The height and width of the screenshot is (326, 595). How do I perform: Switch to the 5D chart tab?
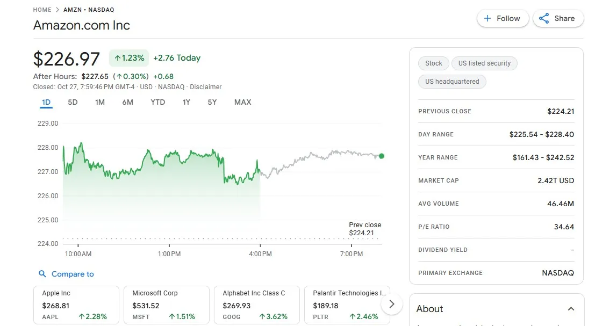tap(73, 102)
